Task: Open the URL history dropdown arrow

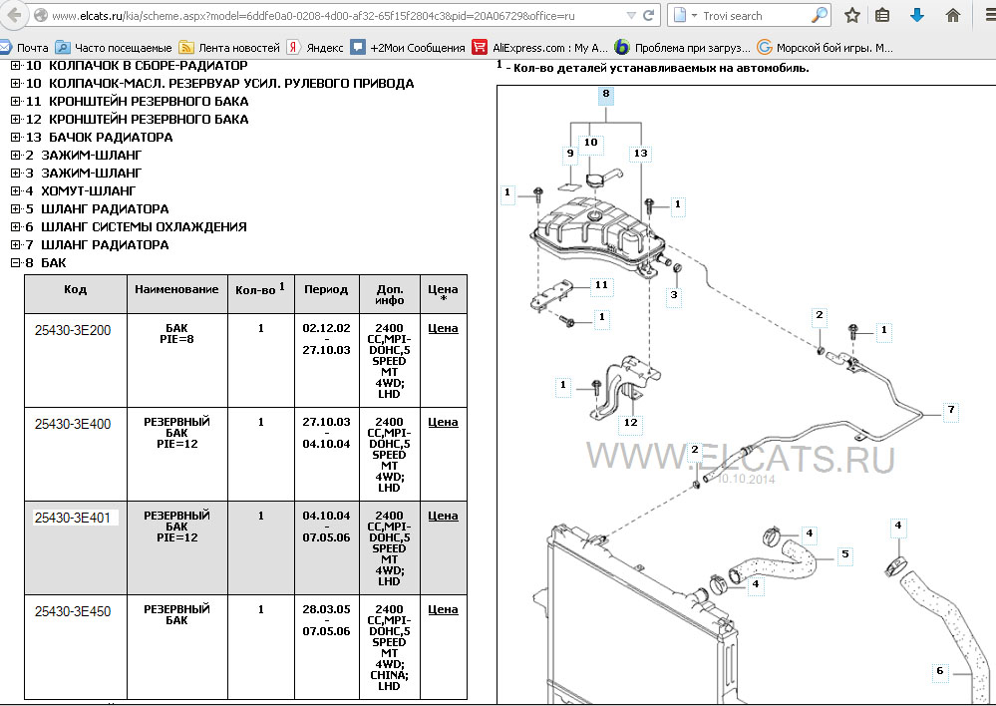Action: pyautogui.click(x=629, y=16)
